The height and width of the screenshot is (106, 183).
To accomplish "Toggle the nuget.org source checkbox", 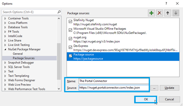I will pos(70,39).
